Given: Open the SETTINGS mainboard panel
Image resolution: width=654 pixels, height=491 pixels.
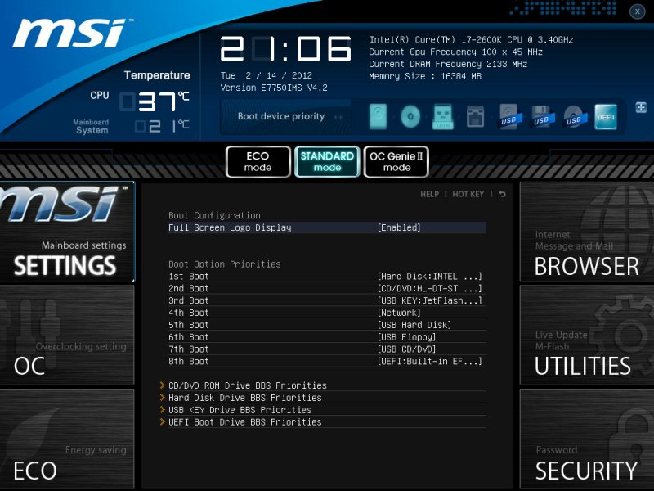Looking at the screenshot, I should point(67,232).
